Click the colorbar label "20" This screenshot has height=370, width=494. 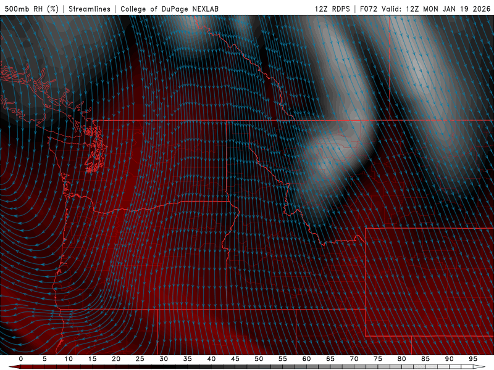(x=116, y=359)
